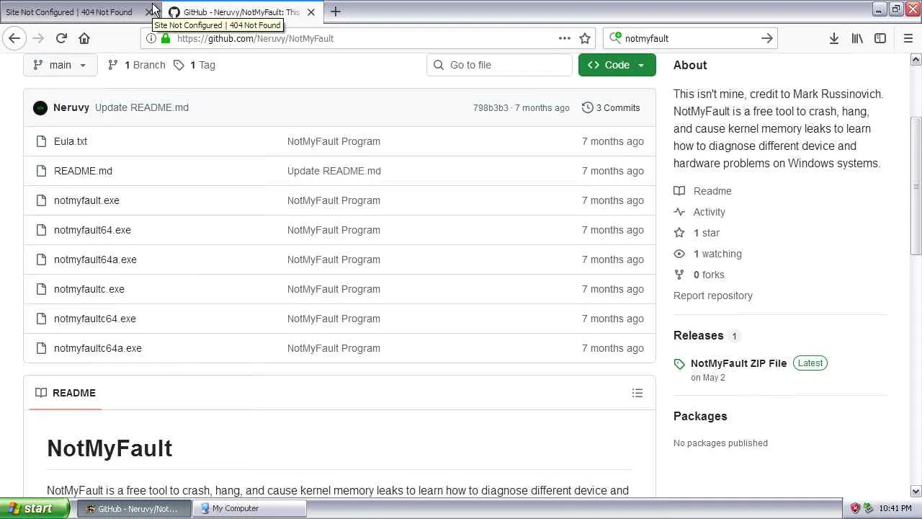View the 3 Commits history
The width and height of the screenshot is (922, 519).
click(x=611, y=108)
